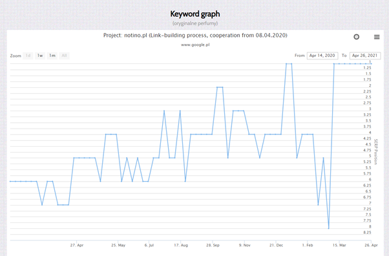Image resolution: width=389 pixels, height=256 pixels.
Task: Click the 25. May x-axis label
Action: coord(118,245)
